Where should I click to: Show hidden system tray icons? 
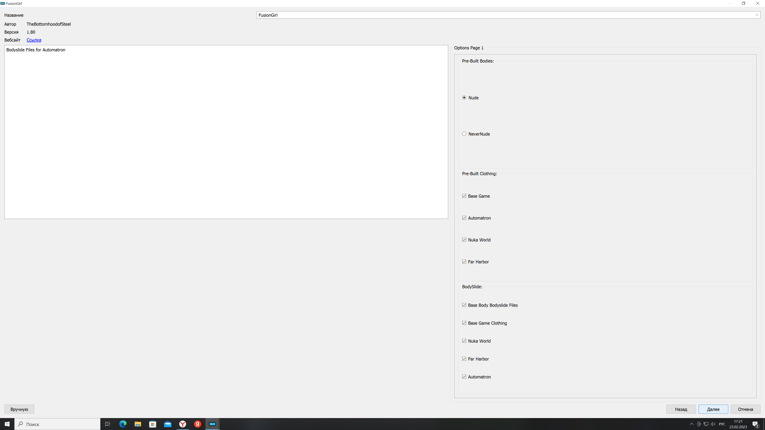point(692,424)
